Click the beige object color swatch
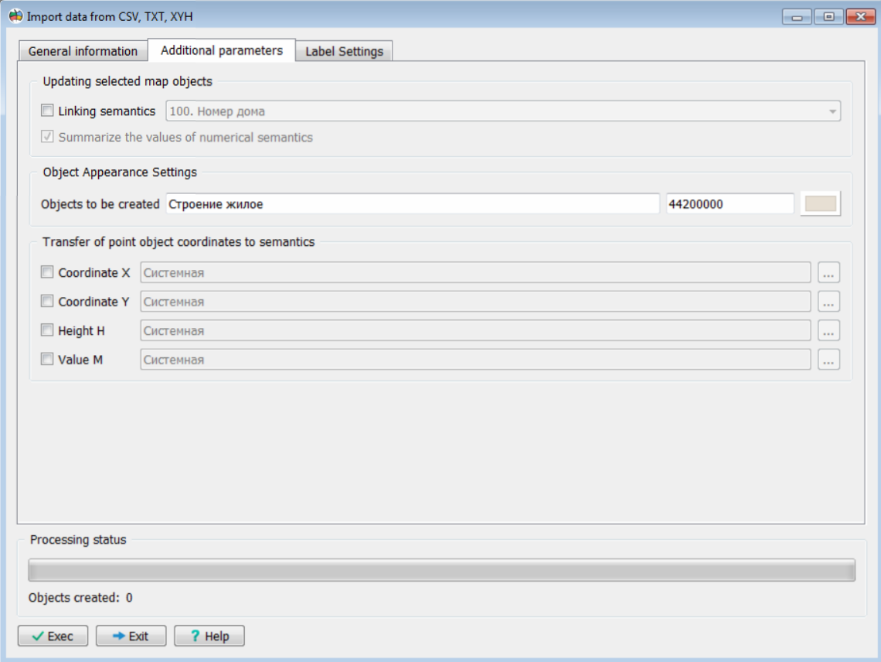881x662 pixels. [x=820, y=204]
